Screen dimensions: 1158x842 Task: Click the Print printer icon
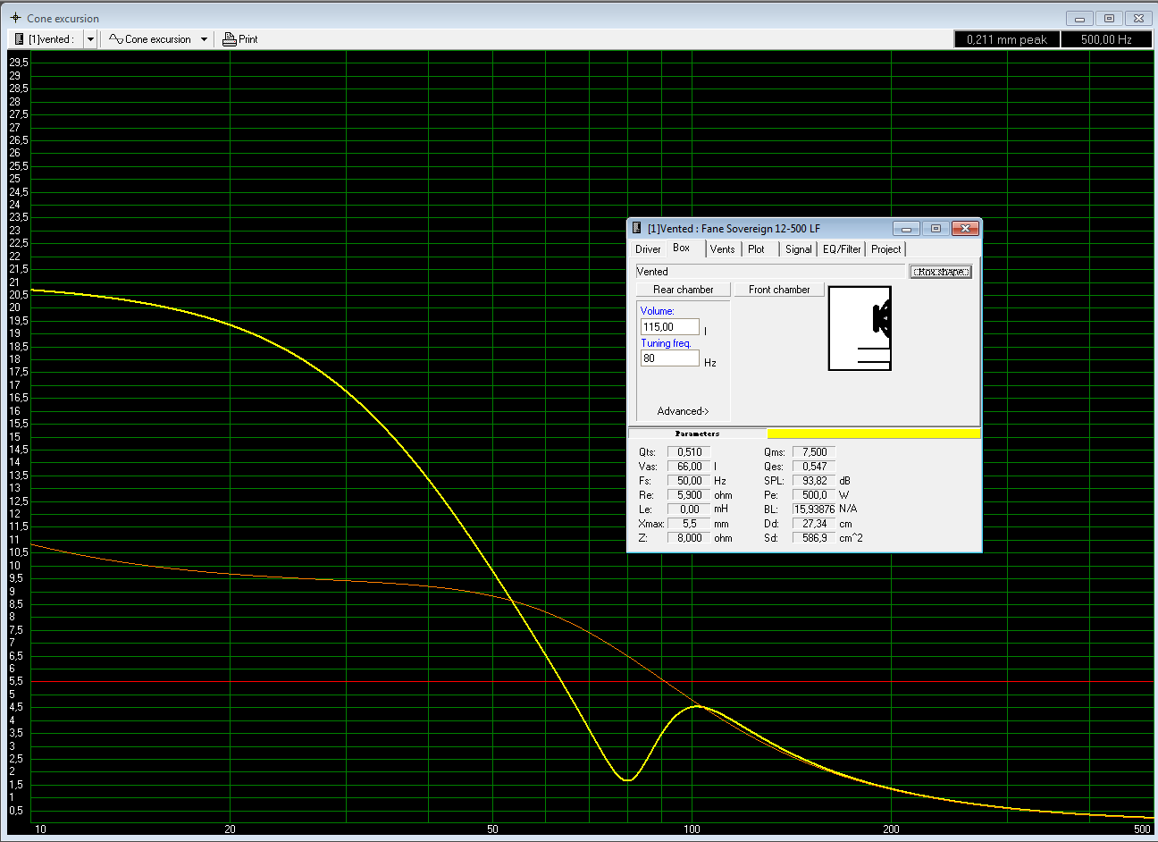(229, 39)
